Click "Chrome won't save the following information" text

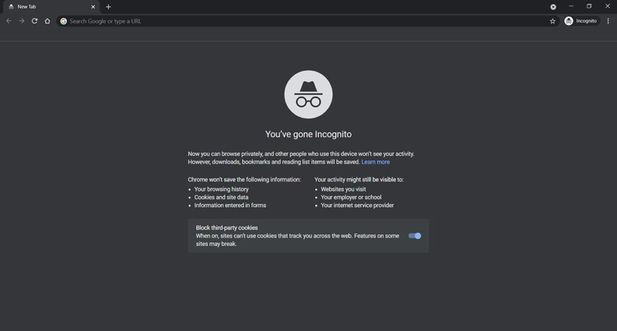244,180
